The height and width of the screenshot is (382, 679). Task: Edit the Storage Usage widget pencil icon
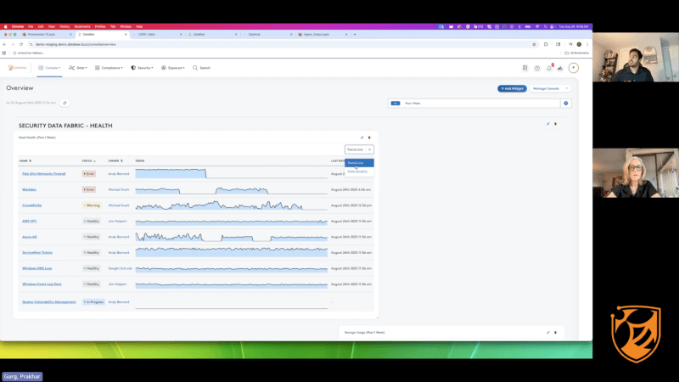click(547, 333)
